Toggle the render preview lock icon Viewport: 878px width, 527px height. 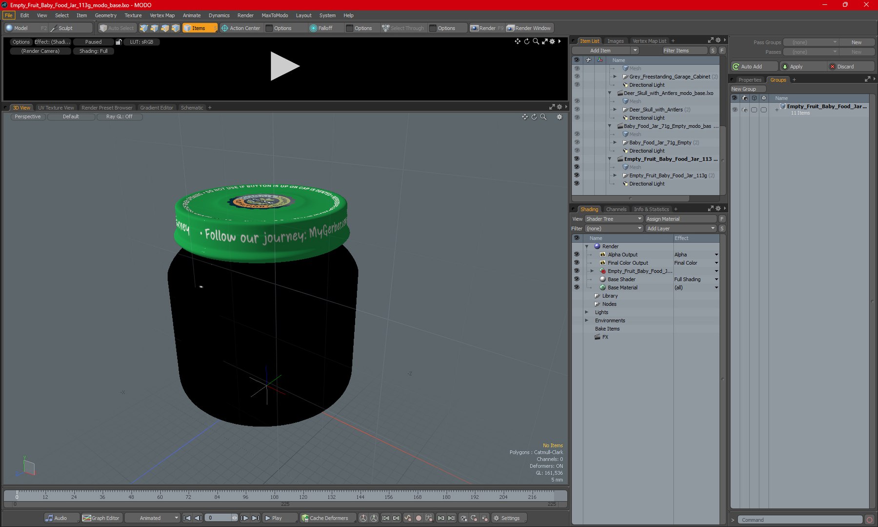pyautogui.click(x=119, y=42)
